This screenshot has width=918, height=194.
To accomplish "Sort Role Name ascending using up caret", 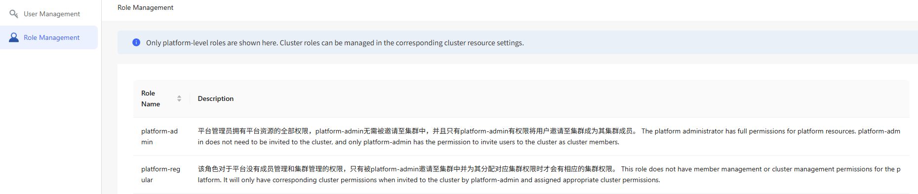I will tap(179, 97).
